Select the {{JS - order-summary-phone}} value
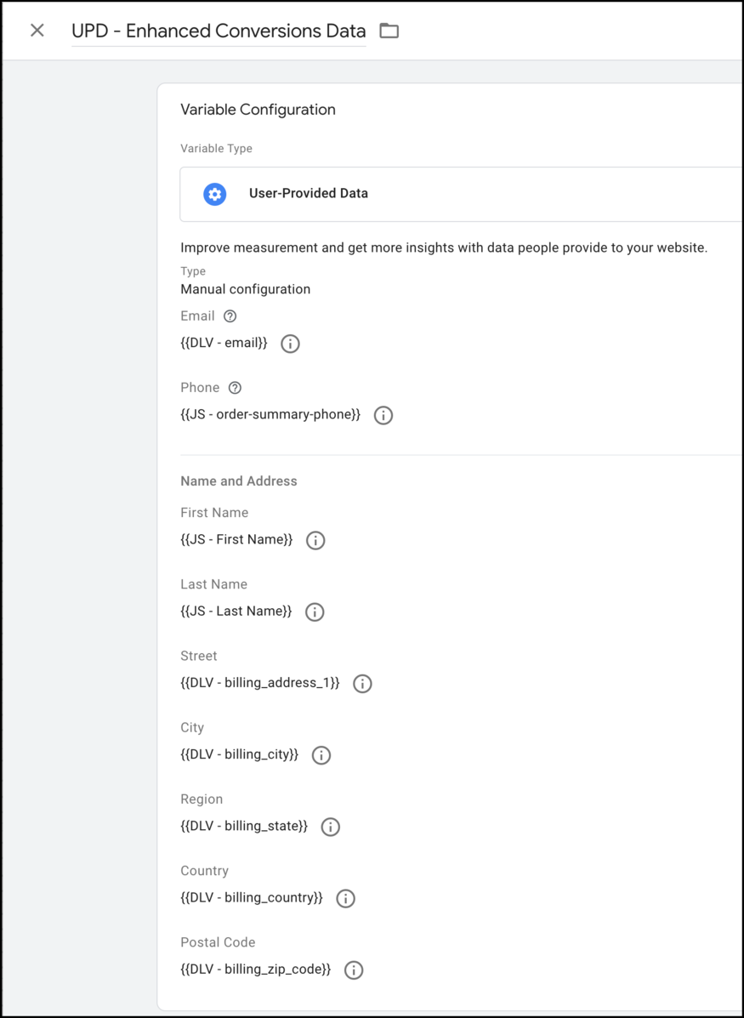 [x=270, y=414]
